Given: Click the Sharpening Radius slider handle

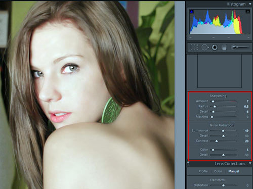Looking at the screenshot, I should (x=215, y=107).
